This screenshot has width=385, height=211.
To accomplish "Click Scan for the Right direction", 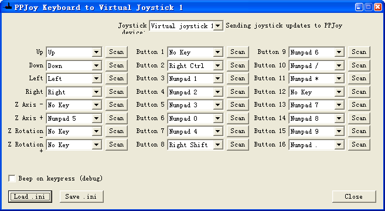I will (117, 92).
